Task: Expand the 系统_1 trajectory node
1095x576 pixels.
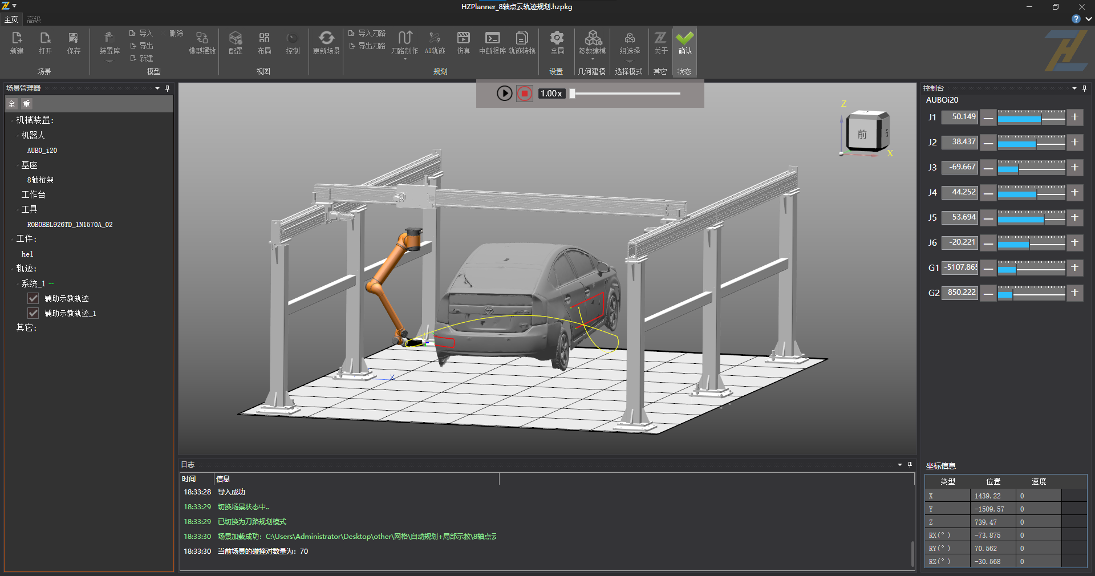Action: 17,283
